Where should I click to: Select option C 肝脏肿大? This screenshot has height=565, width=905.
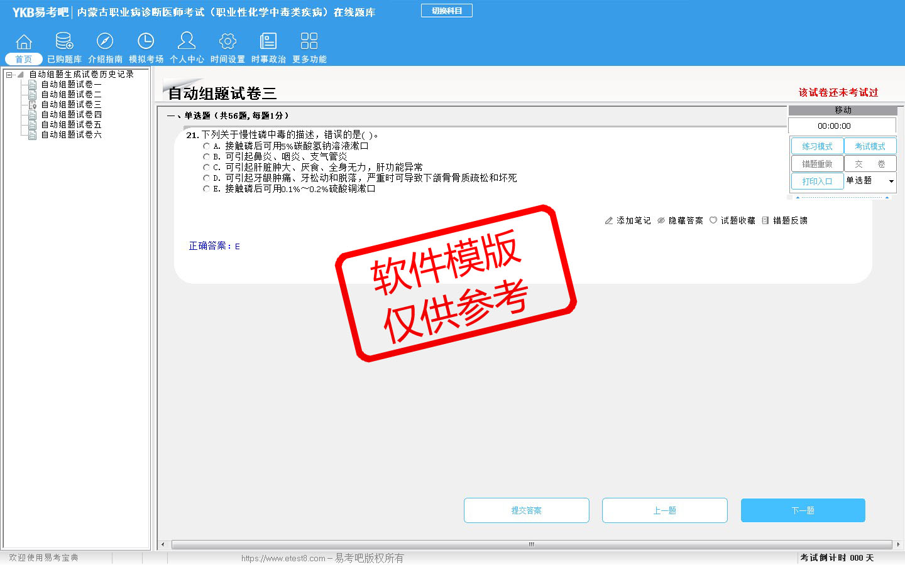(206, 168)
